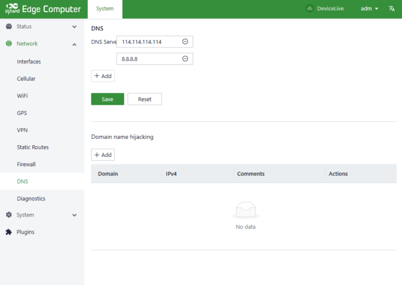Add a domain name hijacking entry
402x285 pixels.
click(103, 155)
